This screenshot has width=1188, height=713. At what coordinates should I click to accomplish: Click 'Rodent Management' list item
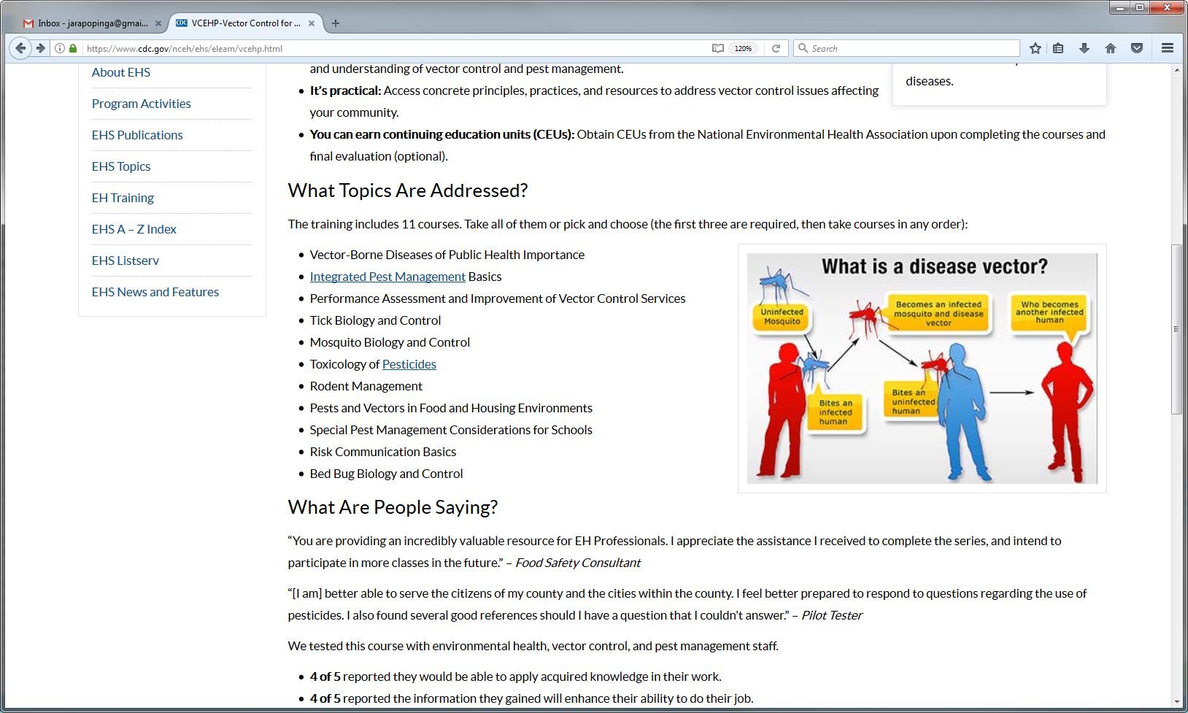click(x=366, y=386)
